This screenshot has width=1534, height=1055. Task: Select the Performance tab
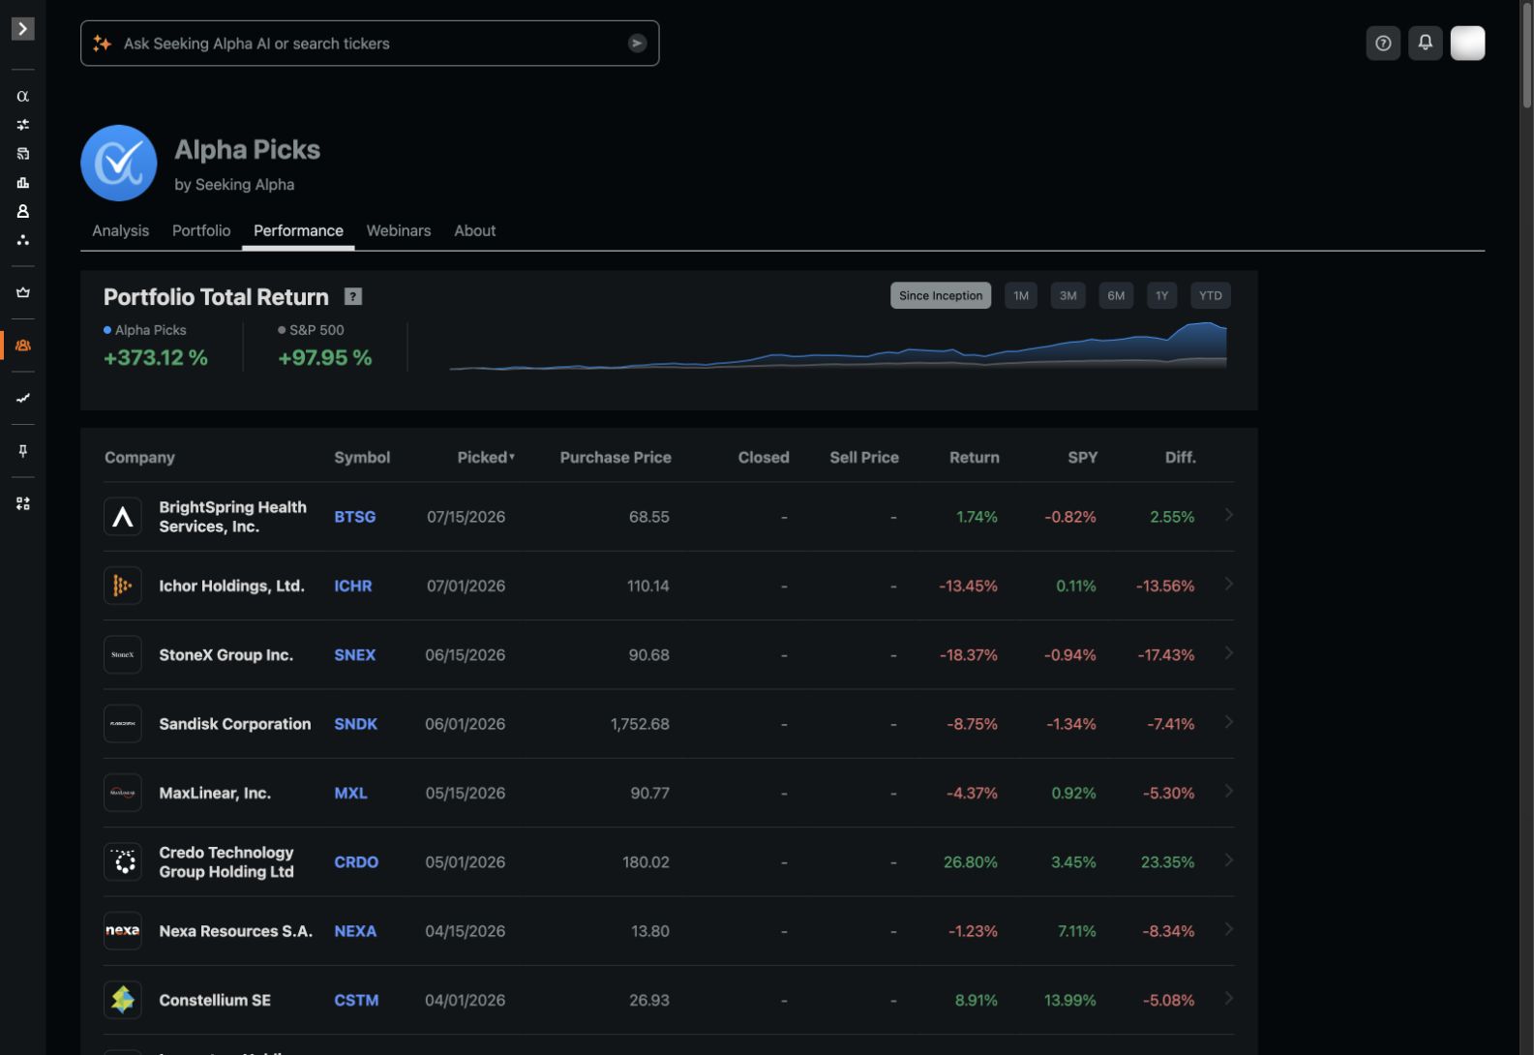click(x=298, y=230)
